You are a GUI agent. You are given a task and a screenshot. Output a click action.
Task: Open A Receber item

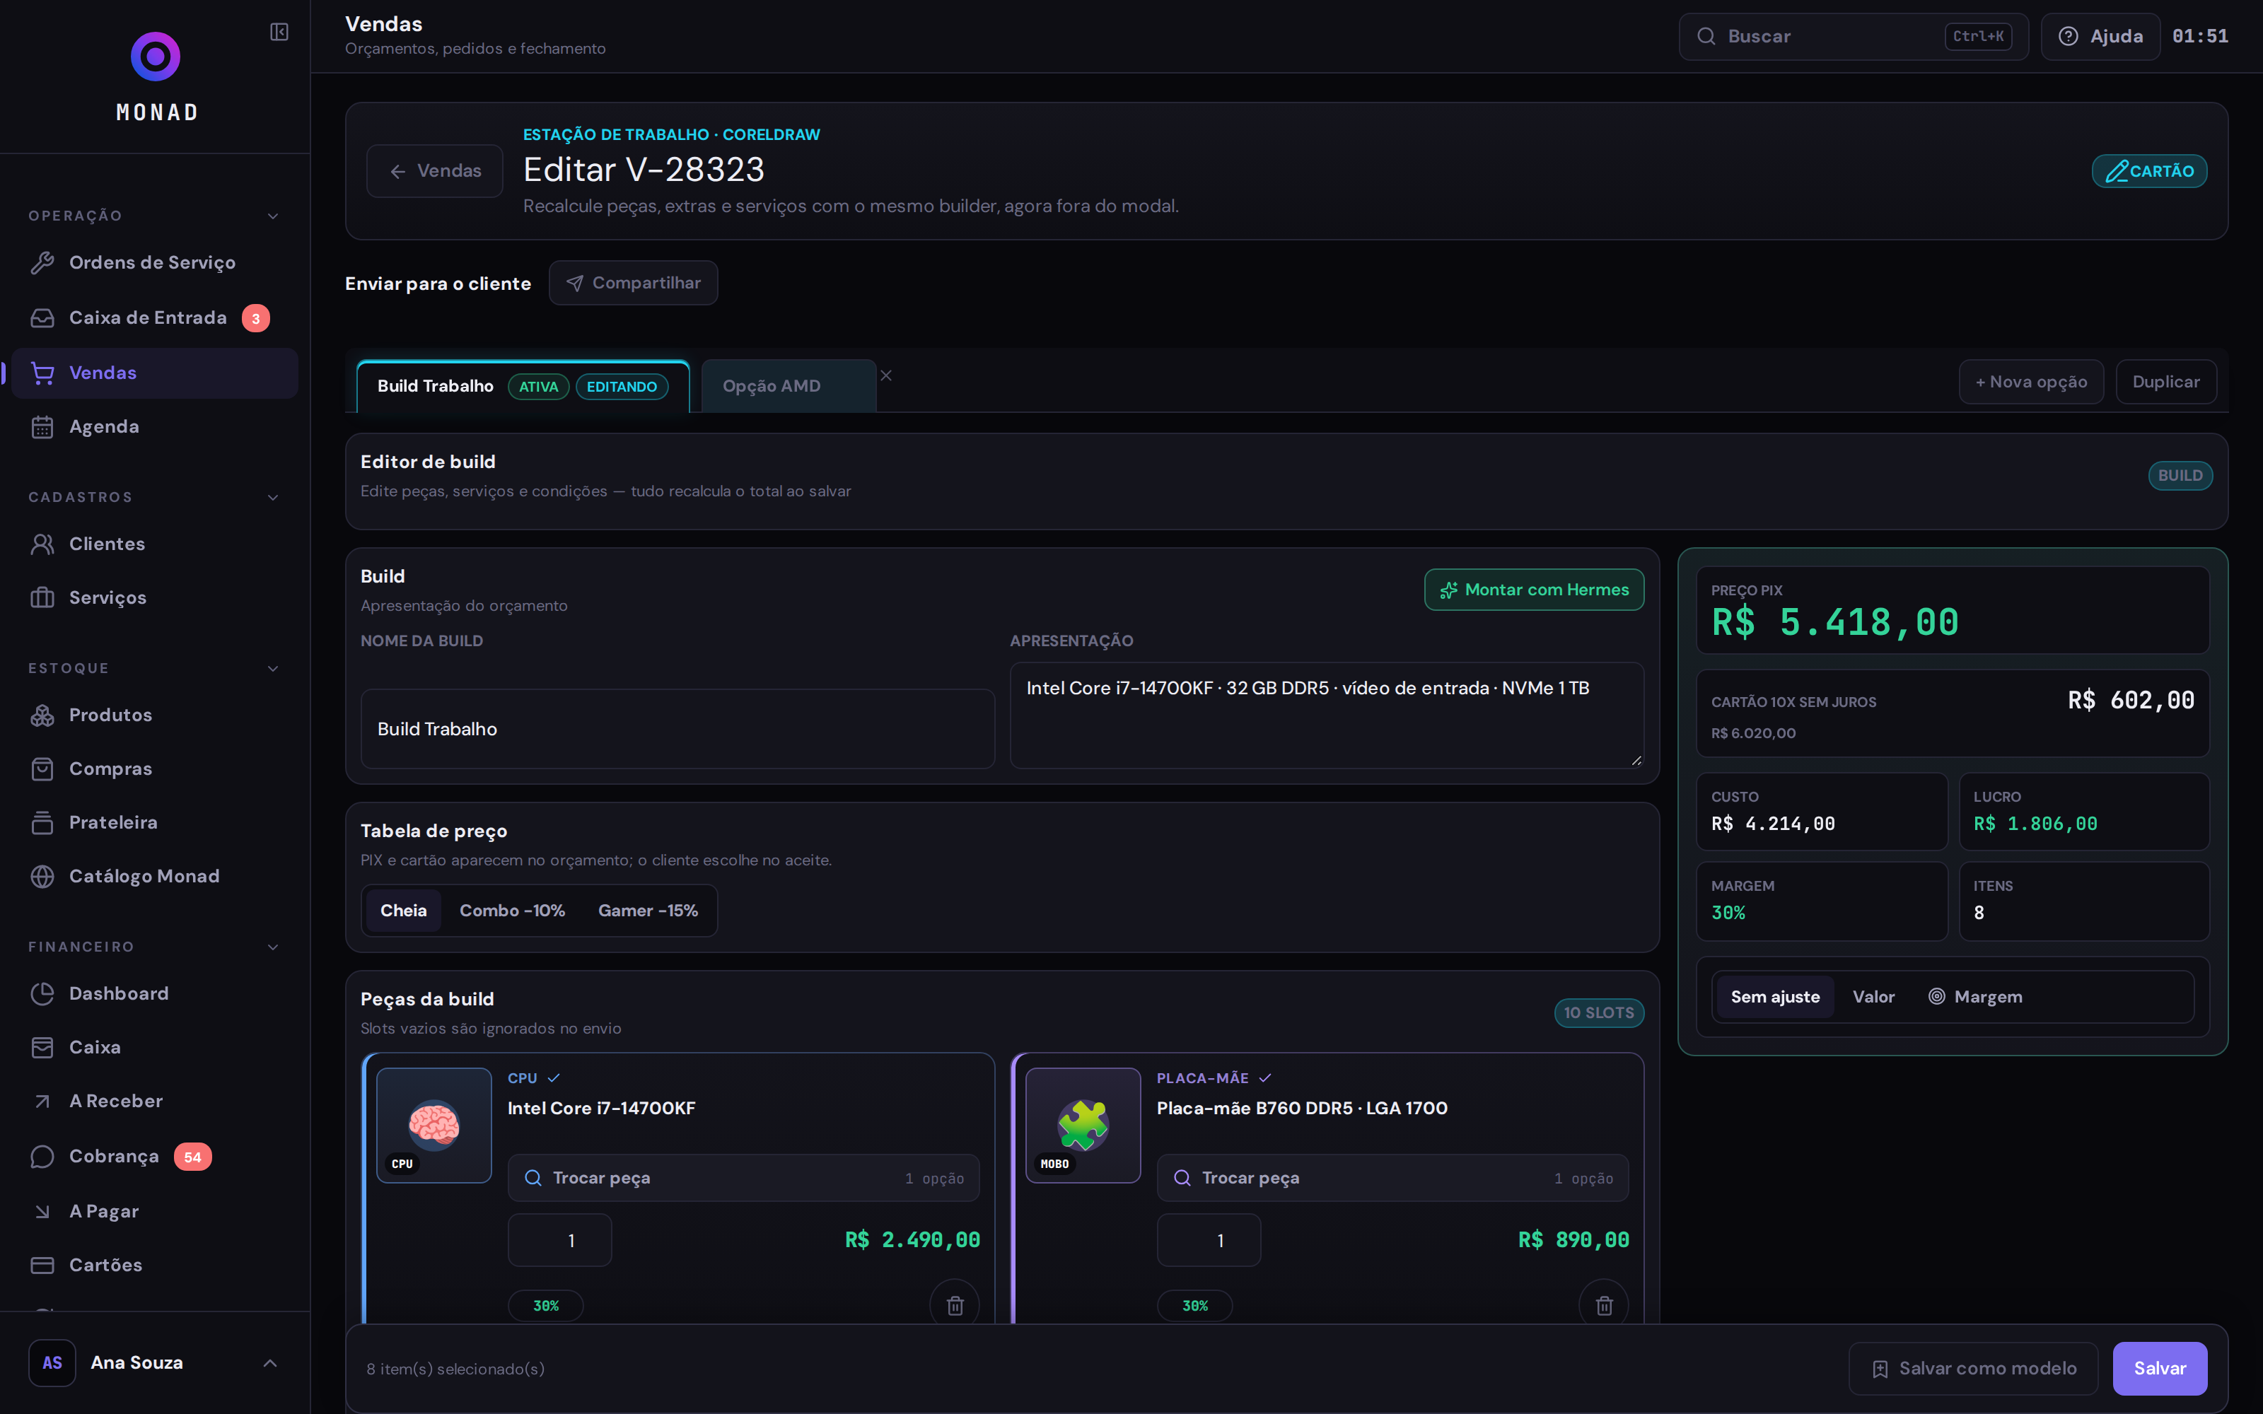(154, 1102)
